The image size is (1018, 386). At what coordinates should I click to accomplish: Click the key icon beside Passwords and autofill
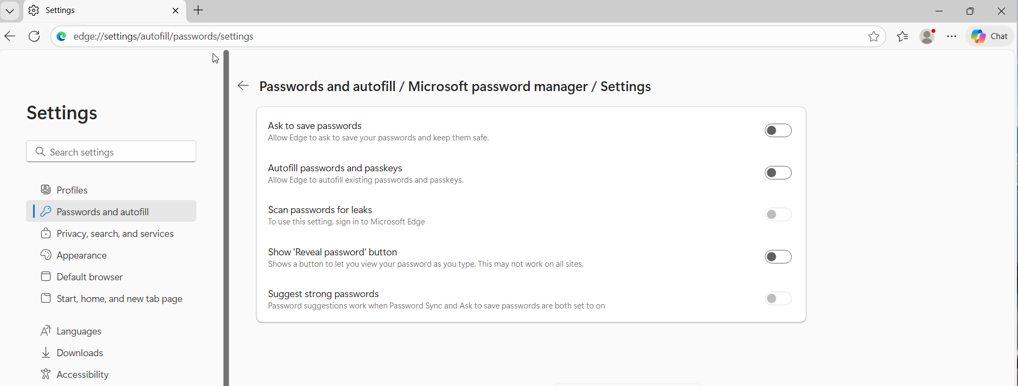(x=46, y=211)
